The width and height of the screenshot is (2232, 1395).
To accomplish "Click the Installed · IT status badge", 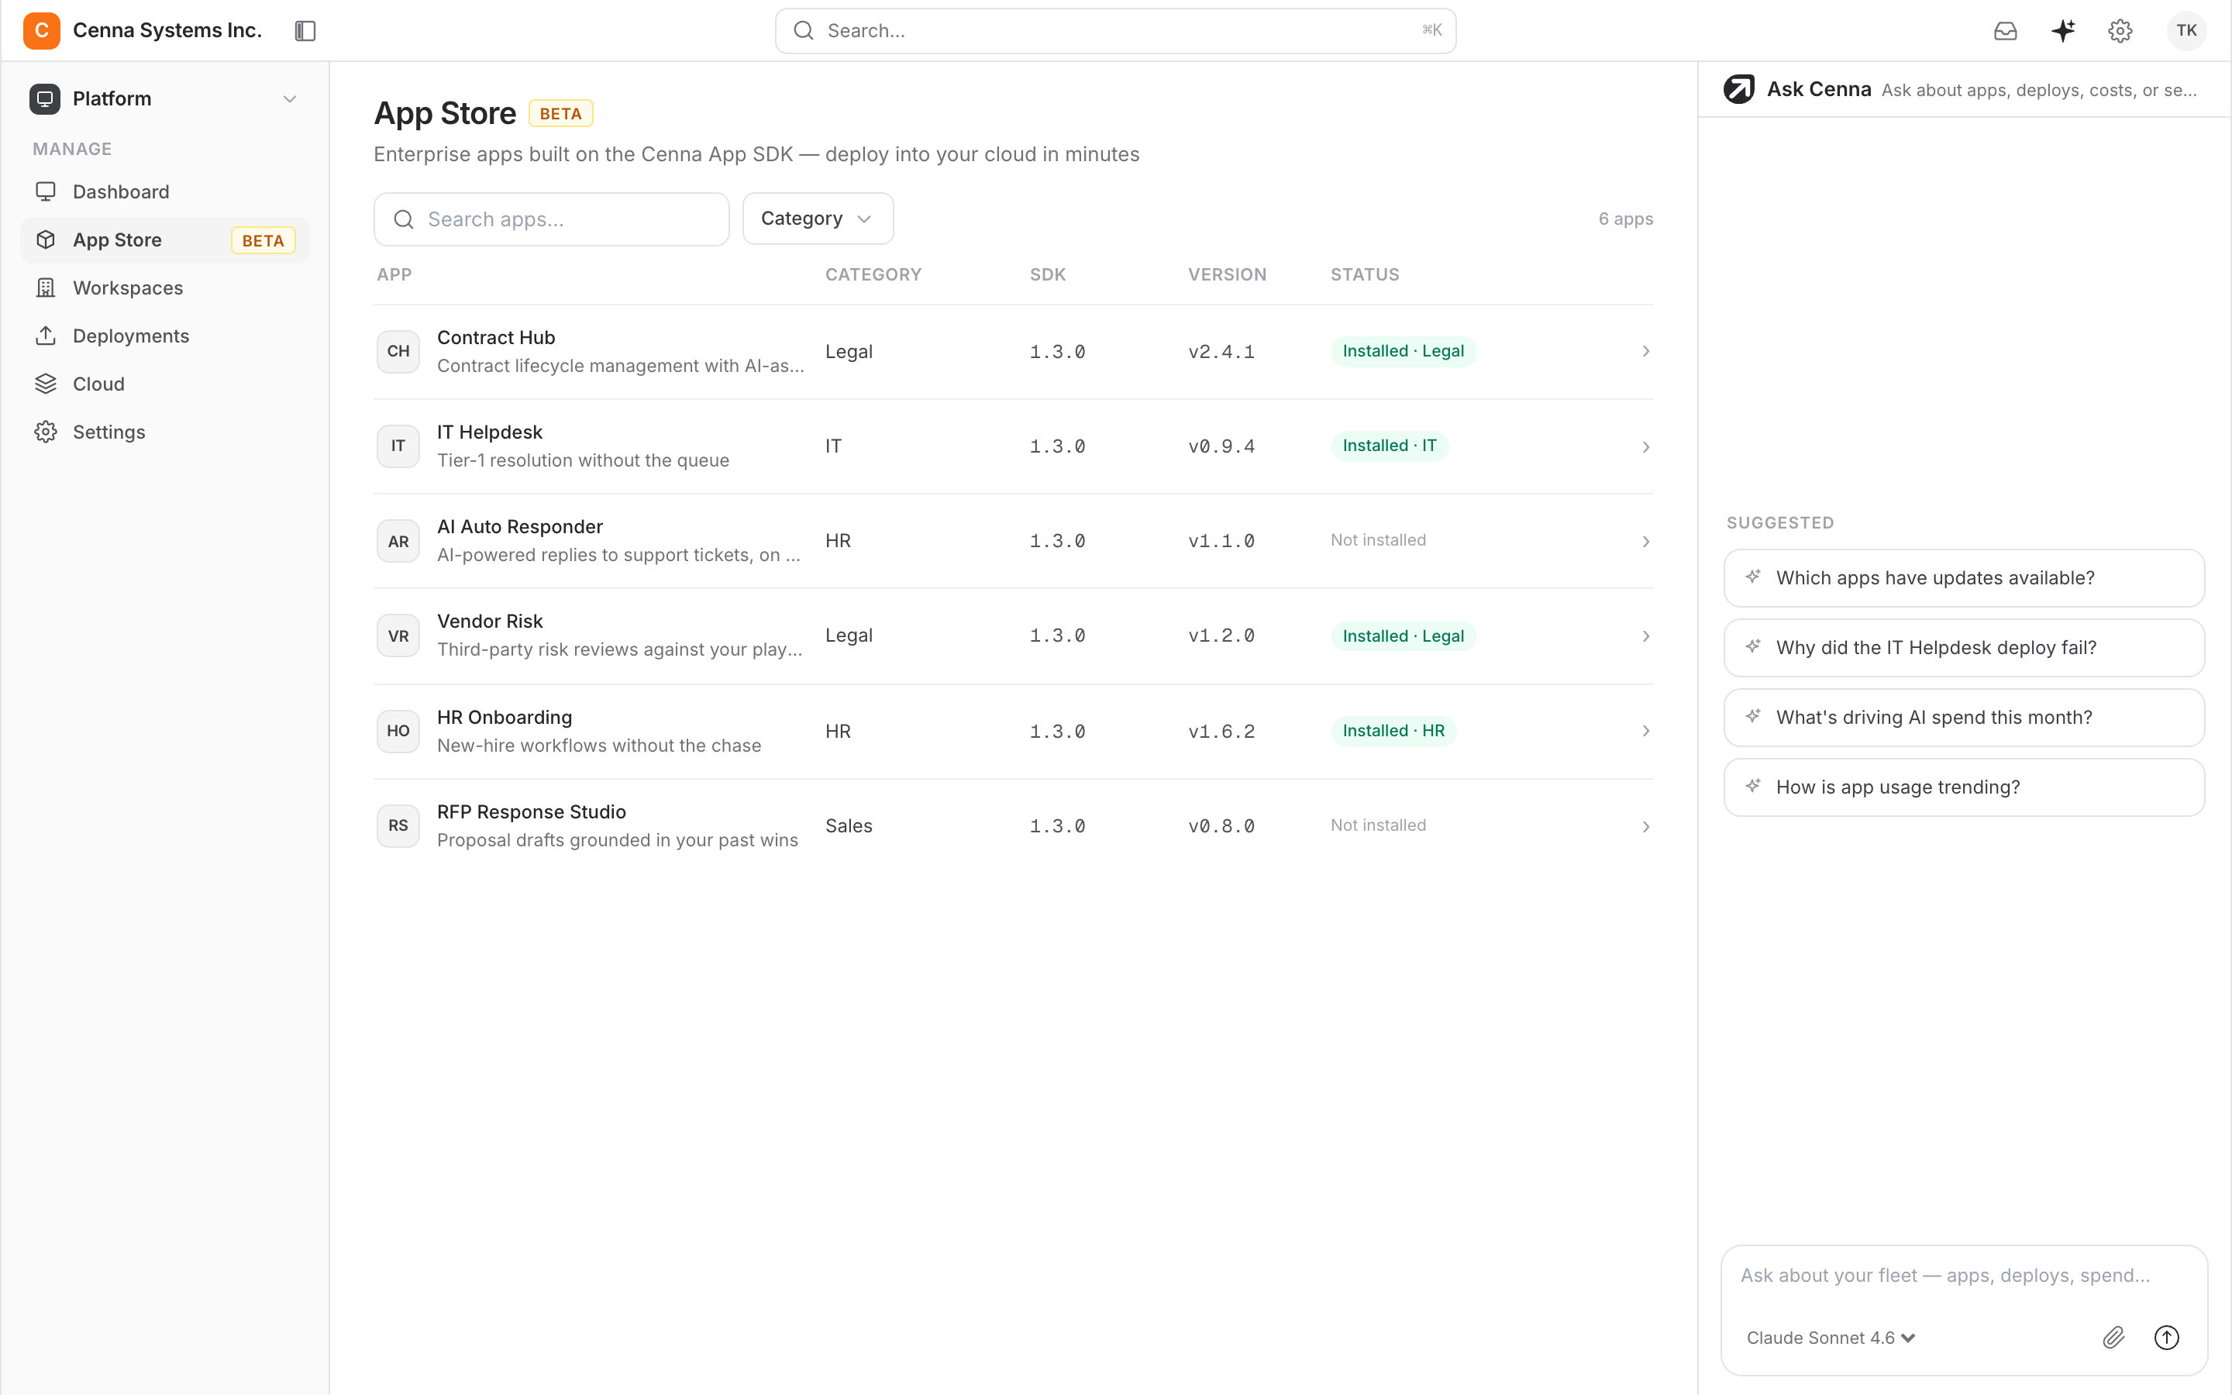I will click(x=1389, y=446).
